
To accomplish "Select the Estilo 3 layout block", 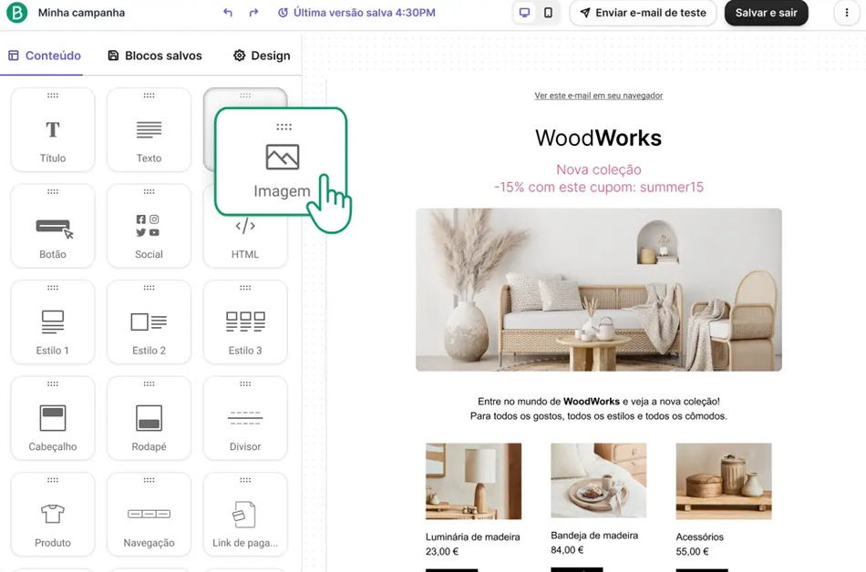I will [245, 322].
